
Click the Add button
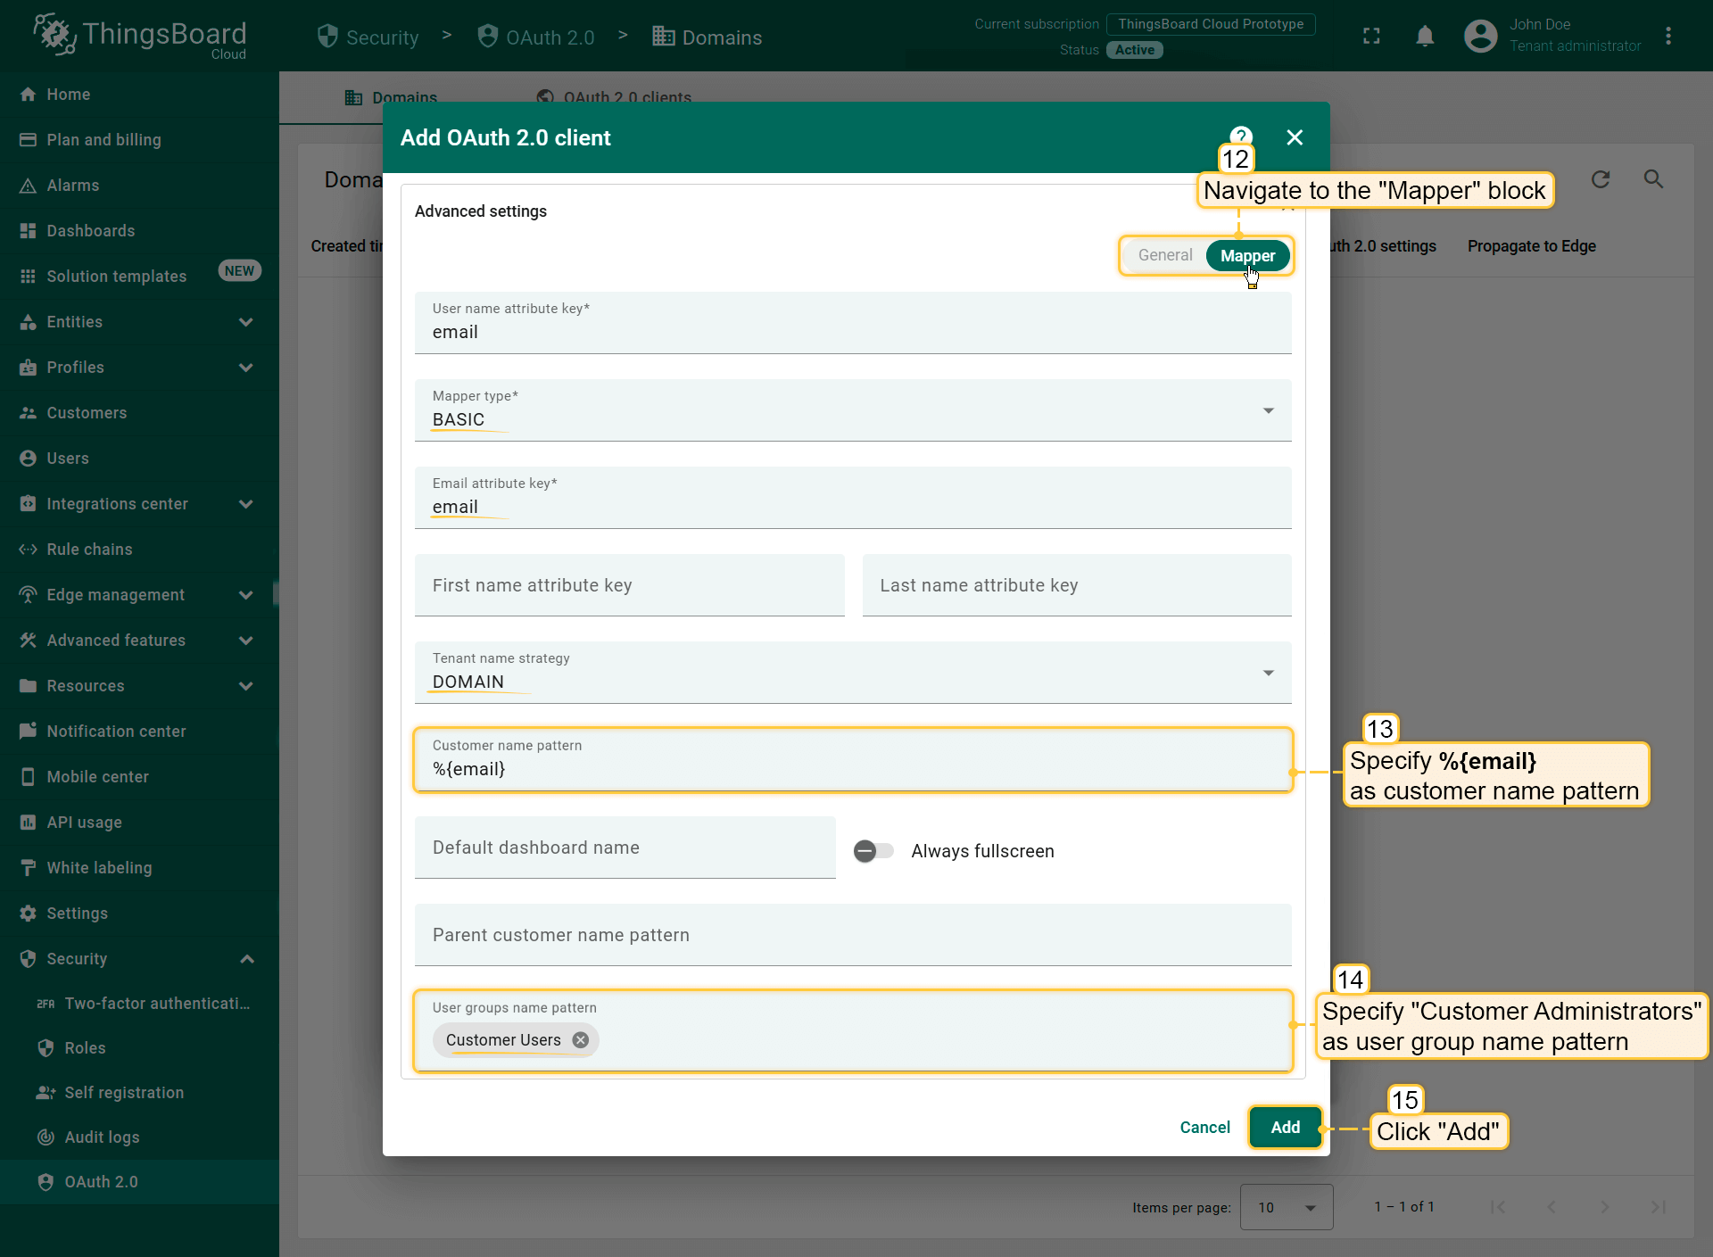click(1285, 1128)
